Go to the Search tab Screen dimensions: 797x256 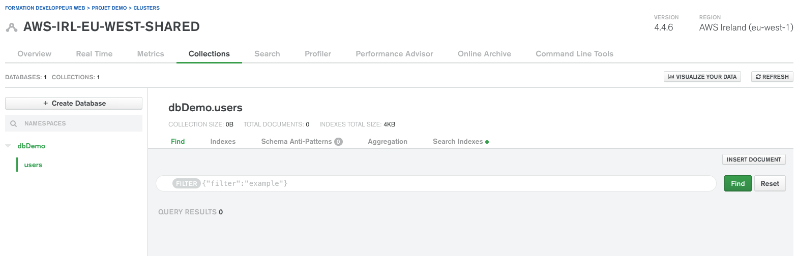pyautogui.click(x=267, y=54)
